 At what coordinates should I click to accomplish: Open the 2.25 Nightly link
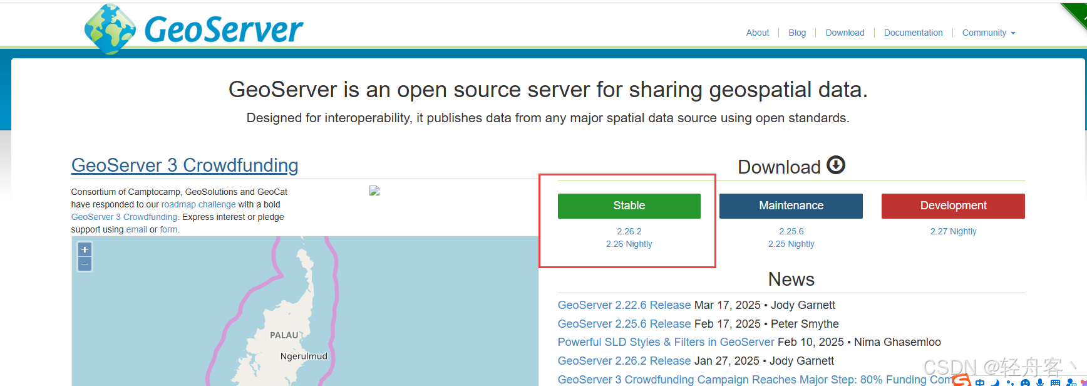791,244
